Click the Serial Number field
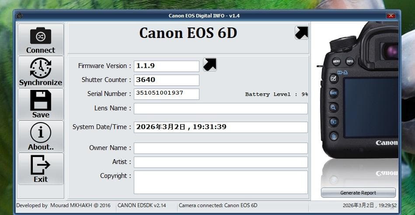The image size is (415, 215). pos(167,94)
